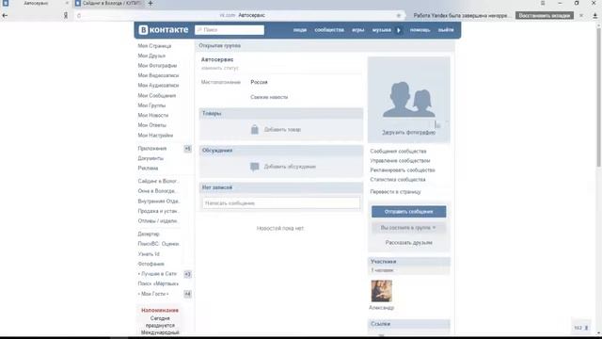Open Мои Сообщения in sidebar
The image size is (602, 339).
[x=157, y=95]
